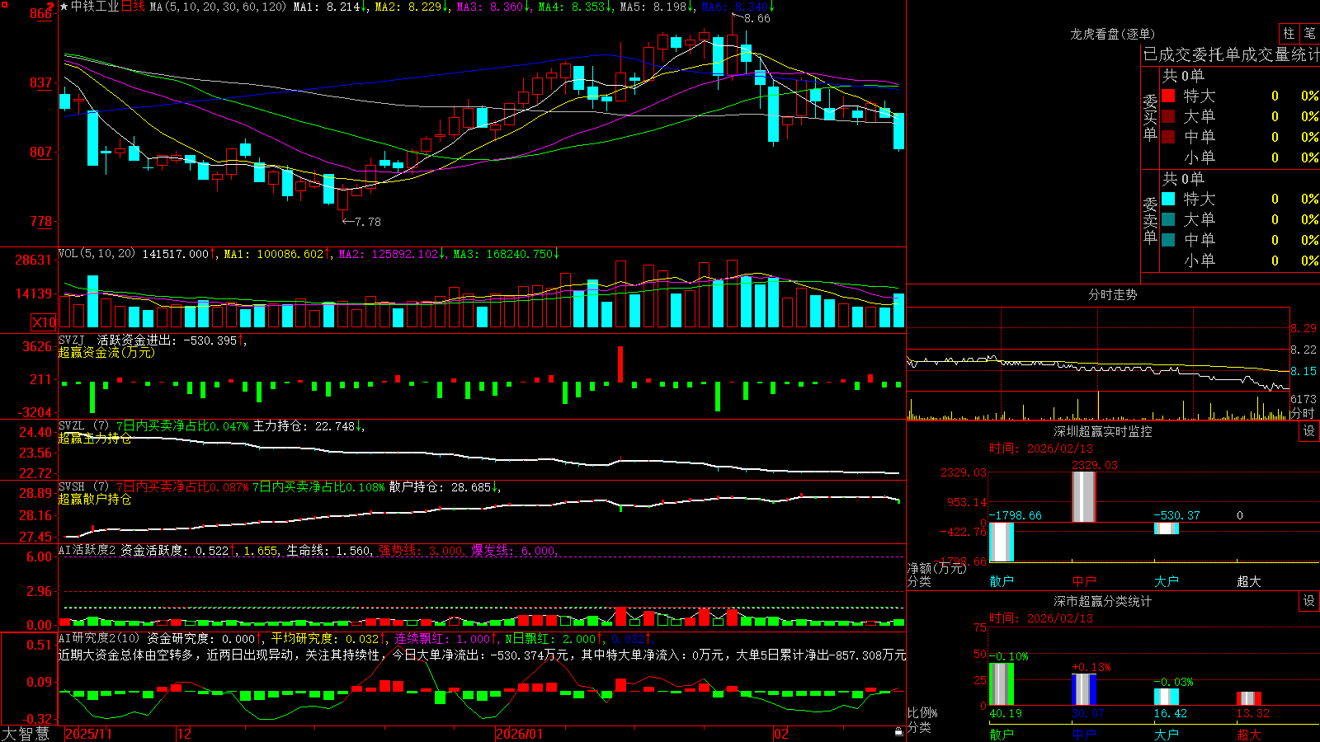Screen dimensions: 1320x742
Task: Click the 已成交委托单成交量统计 heading
Action: click(1231, 54)
